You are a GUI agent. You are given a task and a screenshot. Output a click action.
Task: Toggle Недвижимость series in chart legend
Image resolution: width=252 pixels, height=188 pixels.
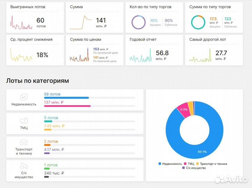170,164
